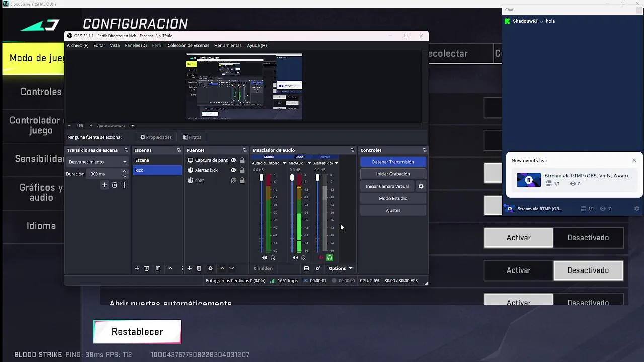The height and width of the screenshot is (362, 644).
Task: Move source up in Fuentes list
Action: [x=222, y=268]
